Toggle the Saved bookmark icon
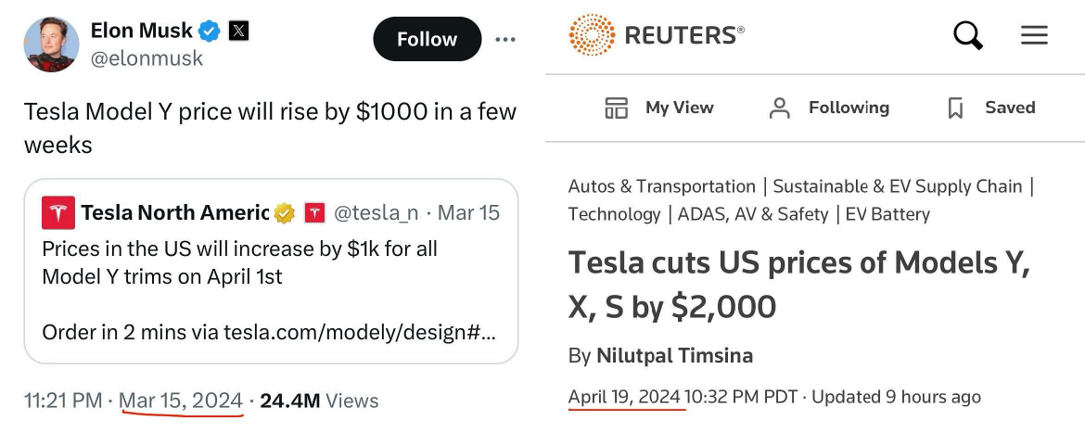The height and width of the screenshot is (433, 1085). [x=956, y=108]
